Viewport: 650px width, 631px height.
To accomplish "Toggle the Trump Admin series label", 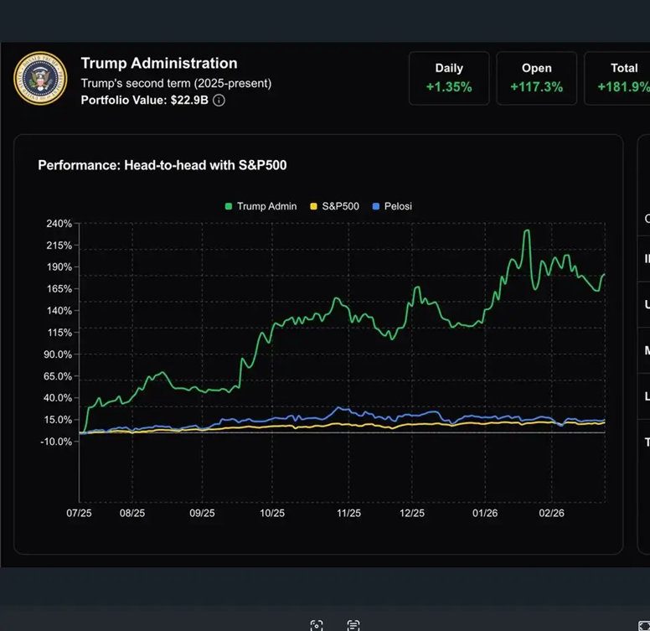I will (x=266, y=206).
